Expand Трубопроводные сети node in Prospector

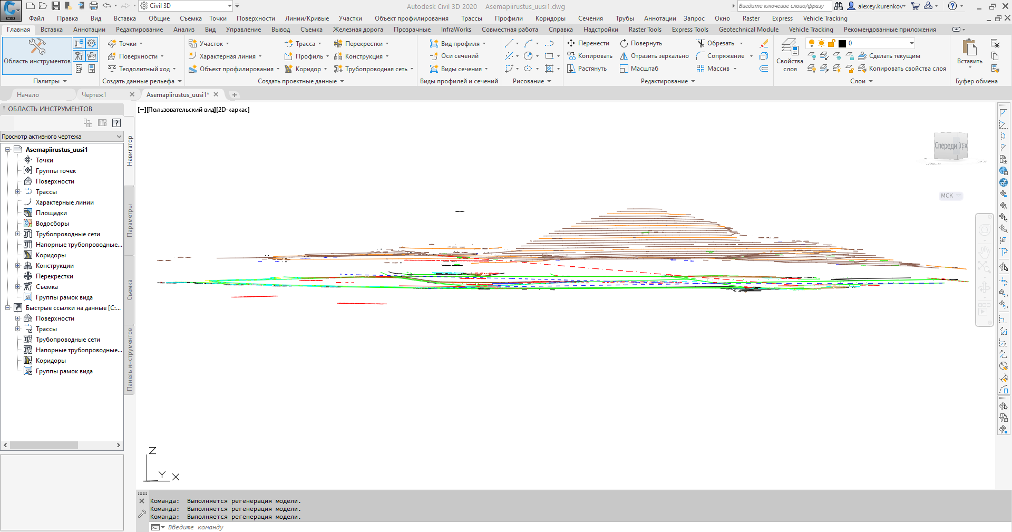tap(18, 234)
